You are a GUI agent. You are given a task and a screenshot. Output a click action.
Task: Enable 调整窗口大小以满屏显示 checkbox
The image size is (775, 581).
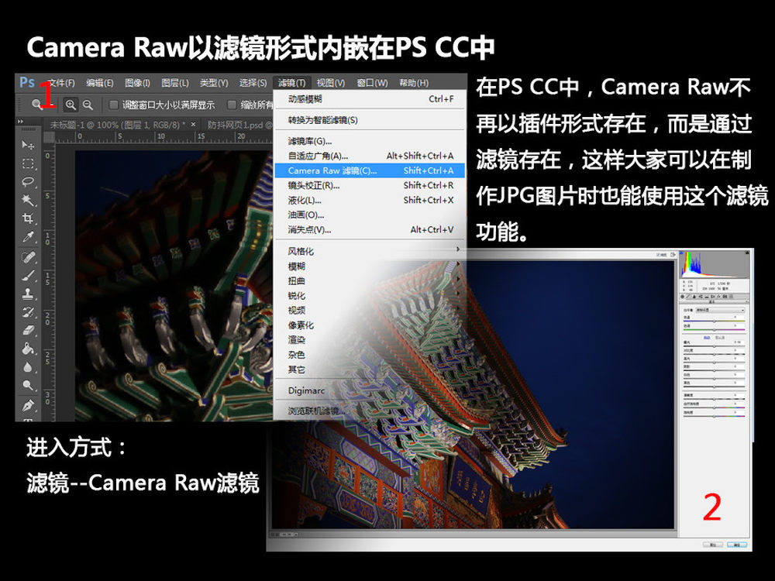click(x=114, y=105)
